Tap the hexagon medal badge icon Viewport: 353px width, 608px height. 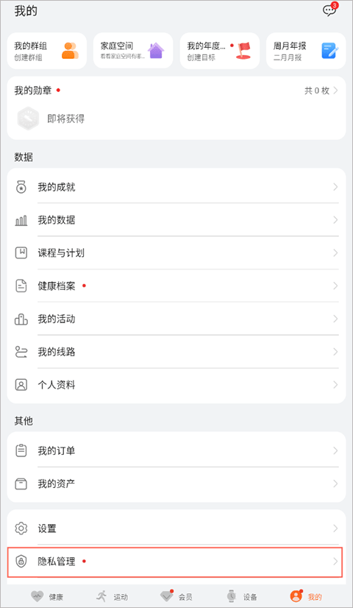[28, 119]
